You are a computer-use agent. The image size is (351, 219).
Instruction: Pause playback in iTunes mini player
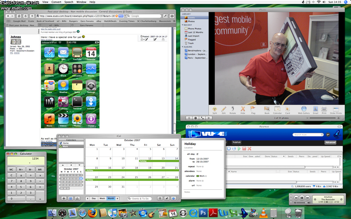pyautogui.click(x=301, y=198)
